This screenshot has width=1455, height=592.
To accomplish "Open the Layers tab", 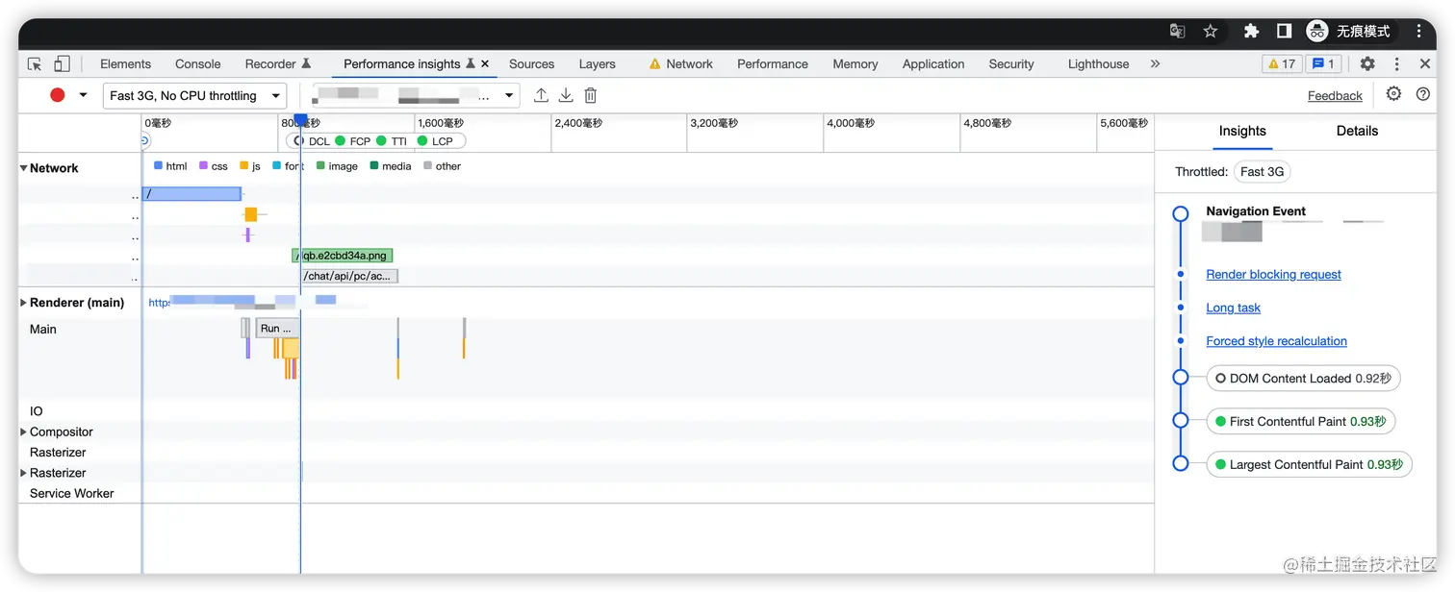I will click(x=597, y=64).
